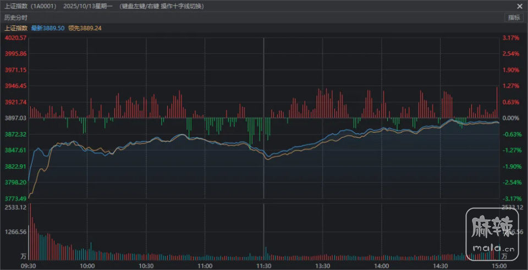Click the 万 volume unit label at bottom left
The height and width of the screenshot is (270, 528).
(23, 256)
